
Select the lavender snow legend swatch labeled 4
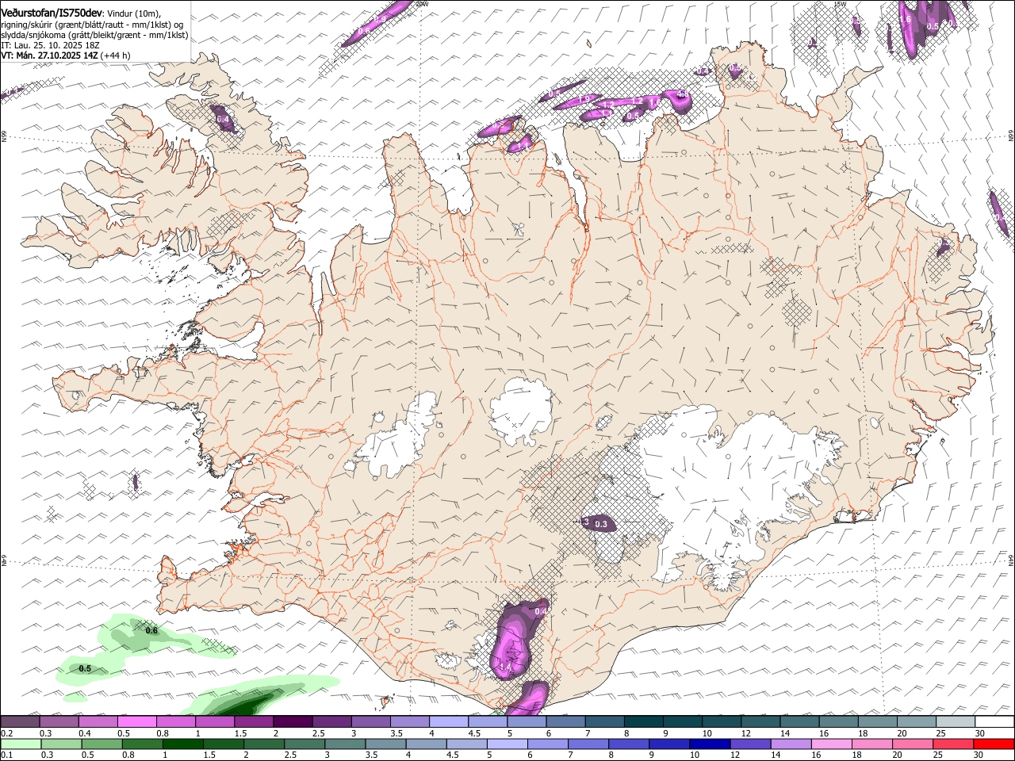[448, 721]
